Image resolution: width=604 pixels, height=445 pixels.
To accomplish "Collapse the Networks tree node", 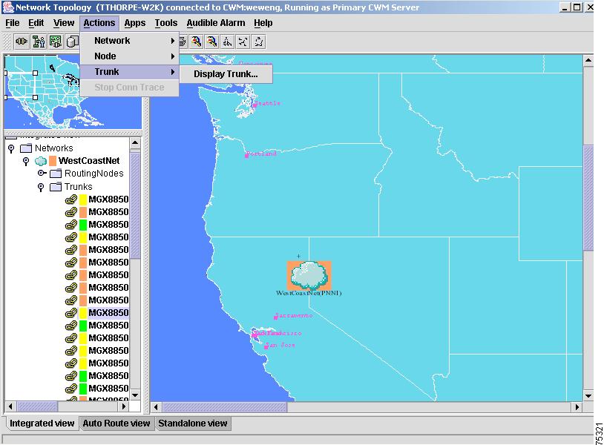I will 11,148.
